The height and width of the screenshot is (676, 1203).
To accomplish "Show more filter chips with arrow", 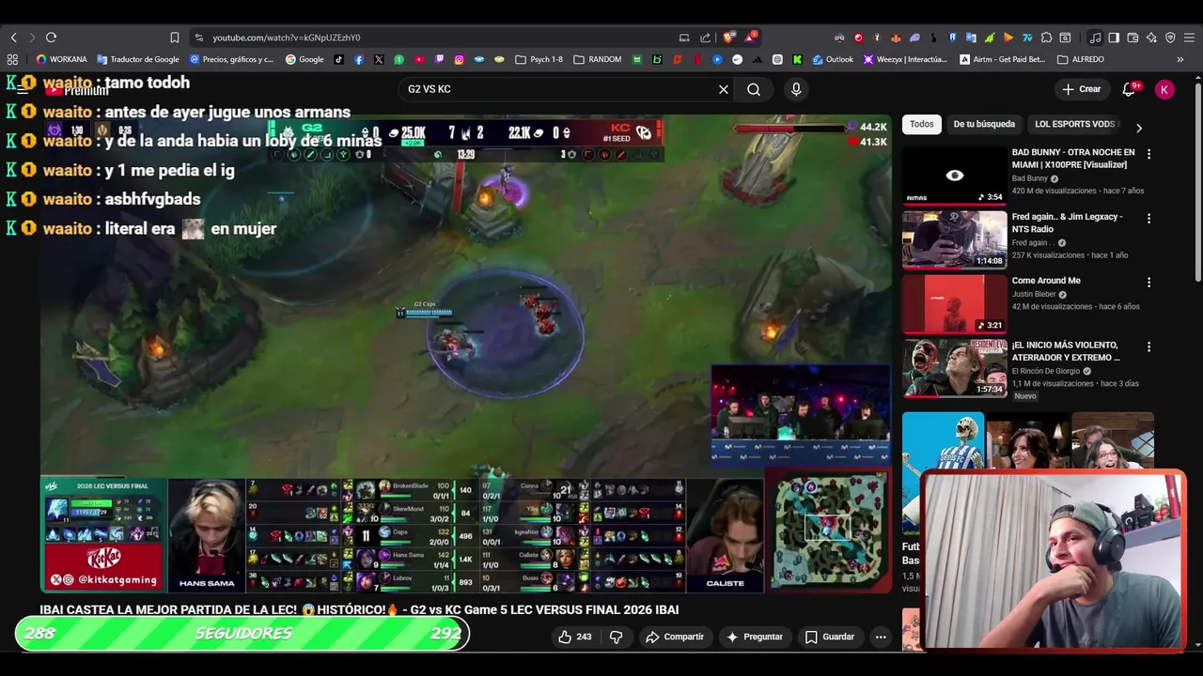I will pos(1139,128).
